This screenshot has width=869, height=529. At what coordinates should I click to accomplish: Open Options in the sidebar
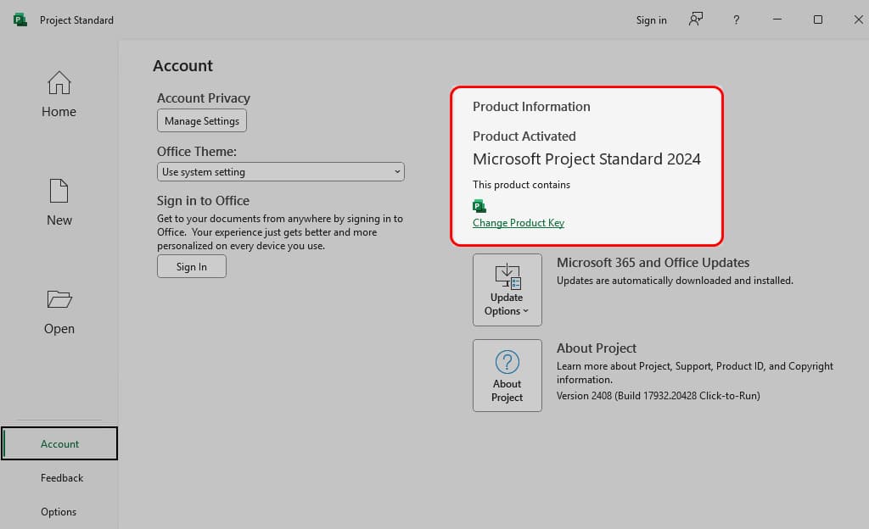(59, 512)
